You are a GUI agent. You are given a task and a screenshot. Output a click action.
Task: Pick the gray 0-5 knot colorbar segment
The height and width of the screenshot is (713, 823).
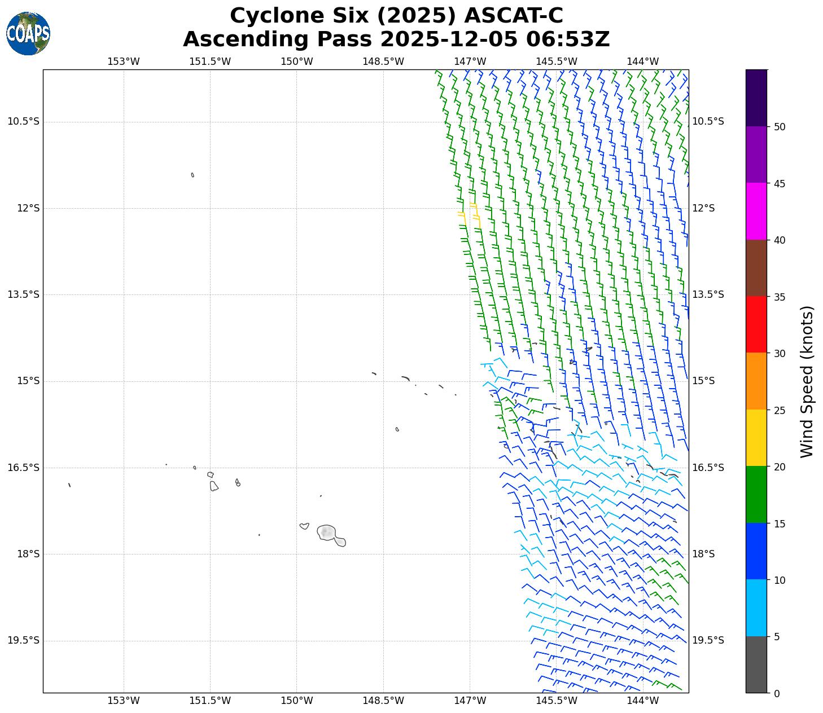click(756, 664)
